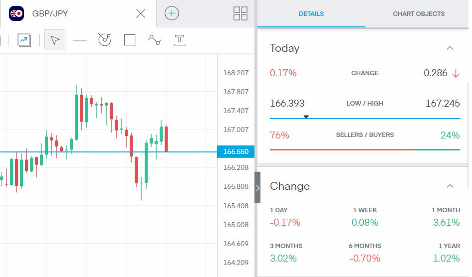Click the GBP/JPY flag icon
This screenshot has height=277, width=472.
point(16,13)
